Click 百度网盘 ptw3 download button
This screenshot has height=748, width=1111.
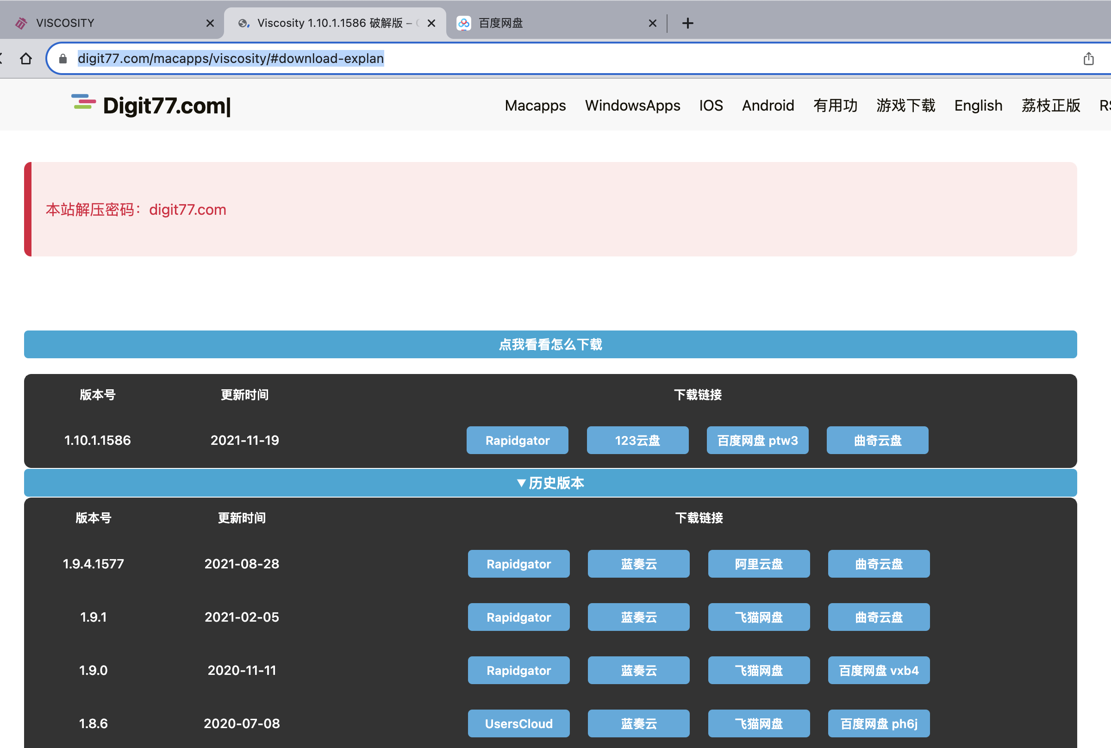pyautogui.click(x=757, y=440)
